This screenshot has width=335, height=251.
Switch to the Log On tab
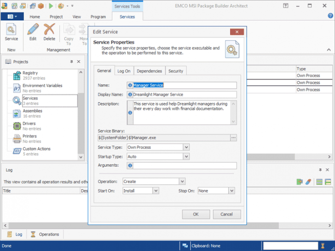tap(124, 71)
